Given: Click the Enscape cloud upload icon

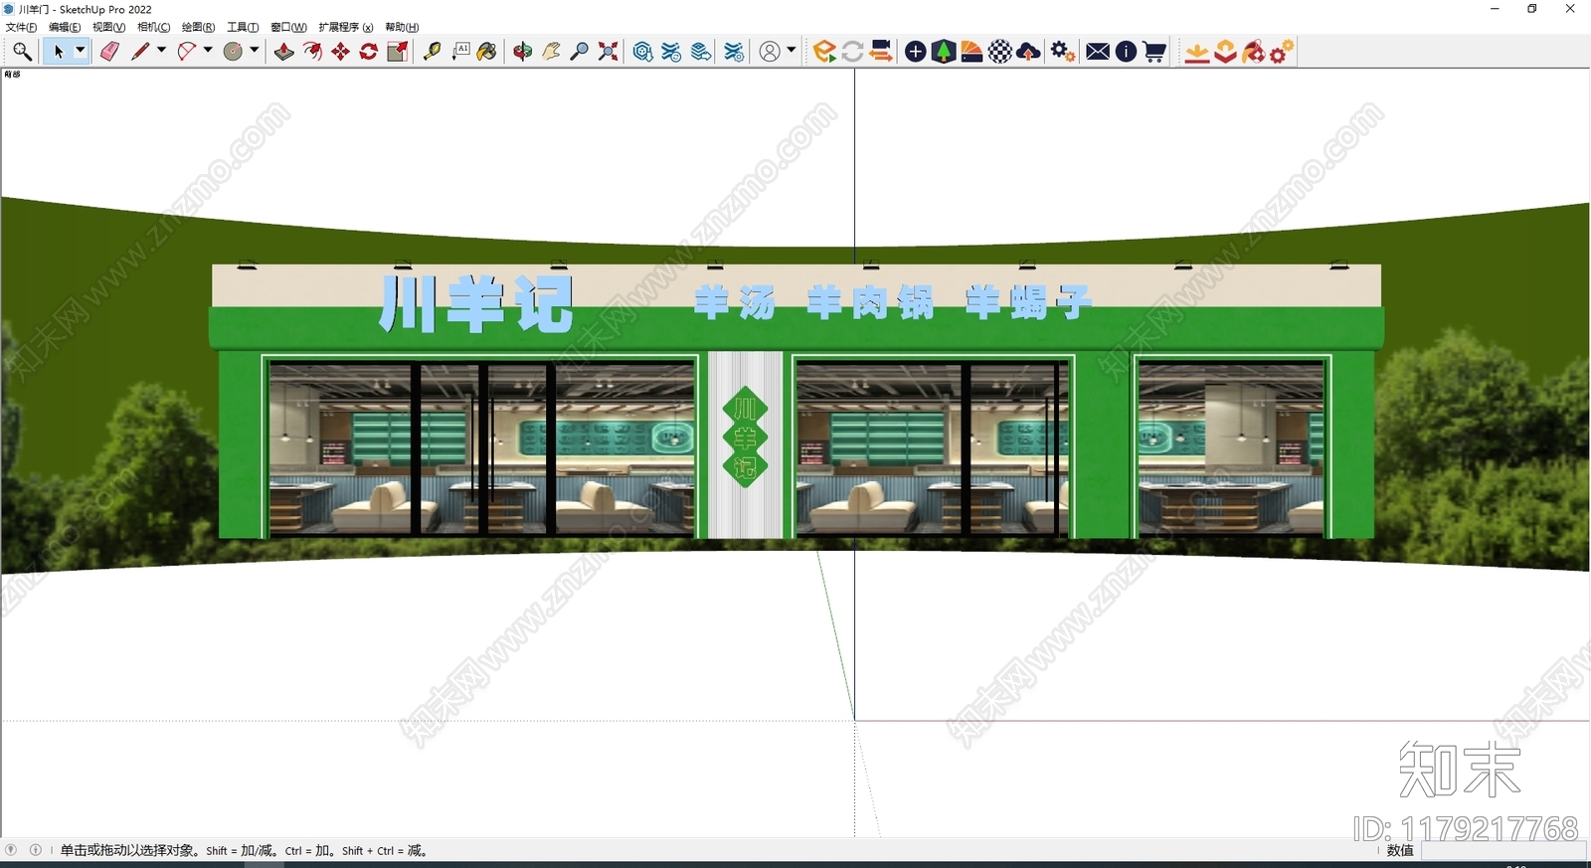Looking at the screenshot, I should click(x=1029, y=52).
